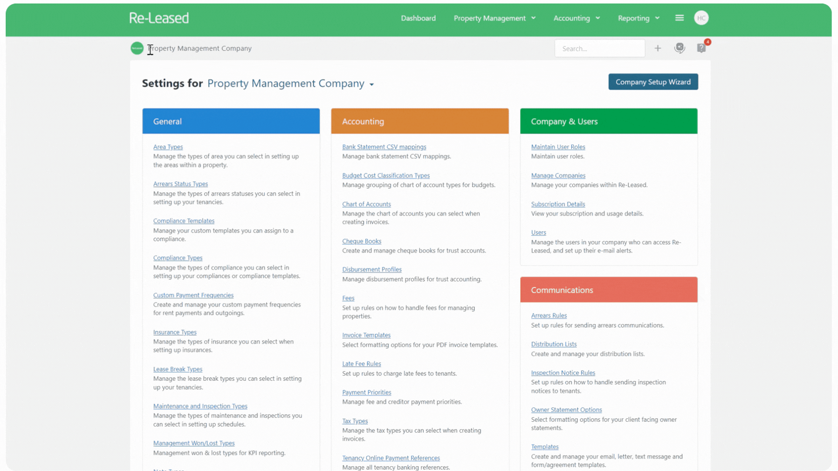
Task: Click the Re-Leased logo
Action: tap(159, 18)
